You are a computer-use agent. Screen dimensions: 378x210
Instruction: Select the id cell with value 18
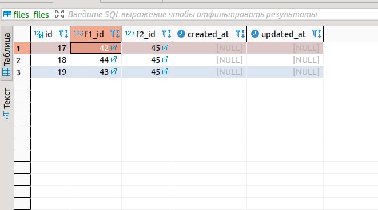[50, 60]
